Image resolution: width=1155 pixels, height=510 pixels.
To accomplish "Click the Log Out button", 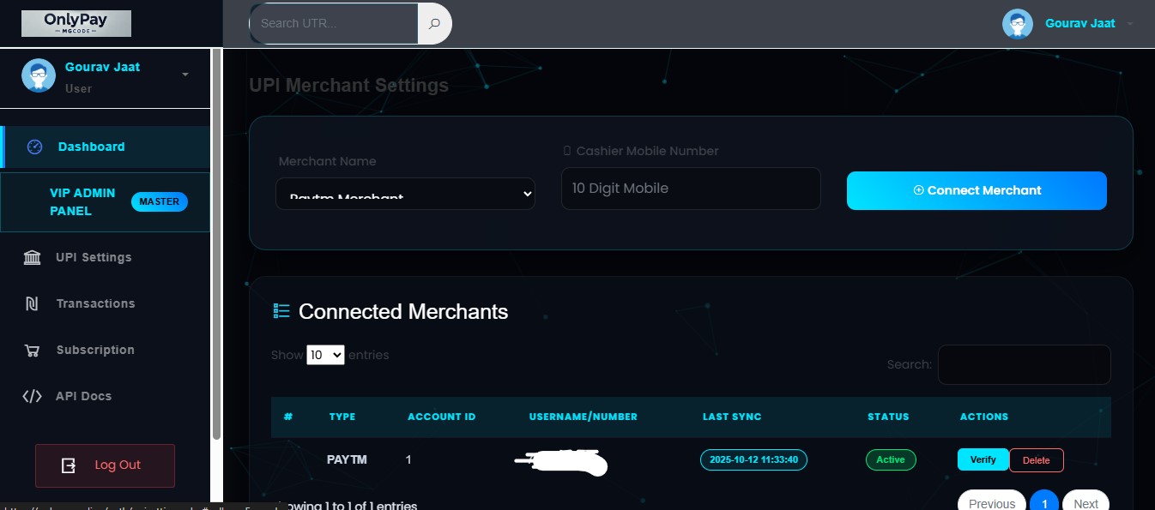I will click(x=105, y=465).
